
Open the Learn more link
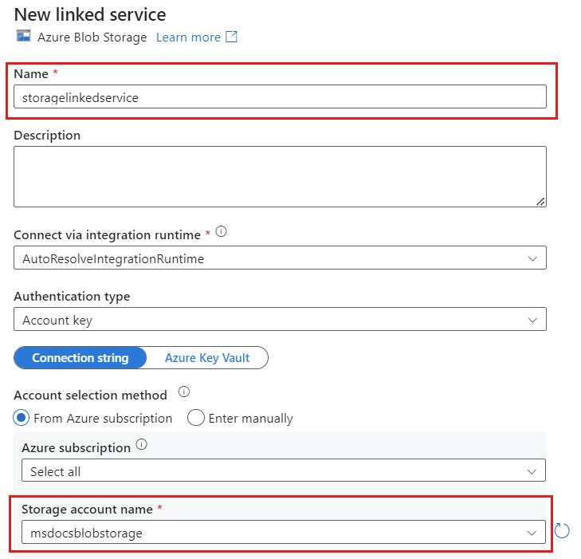(x=188, y=37)
